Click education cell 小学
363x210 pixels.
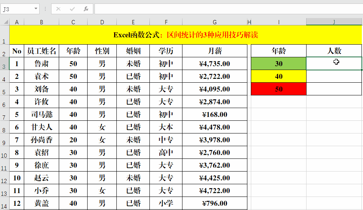[x=166, y=203]
